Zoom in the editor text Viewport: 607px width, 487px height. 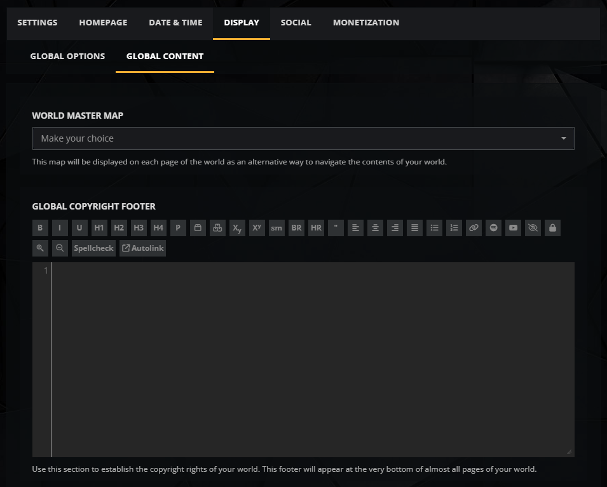pyautogui.click(x=40, y=248)
